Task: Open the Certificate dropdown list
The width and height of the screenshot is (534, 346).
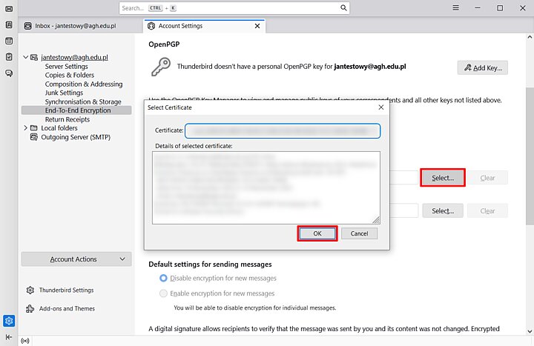Action: click(283, 131)
